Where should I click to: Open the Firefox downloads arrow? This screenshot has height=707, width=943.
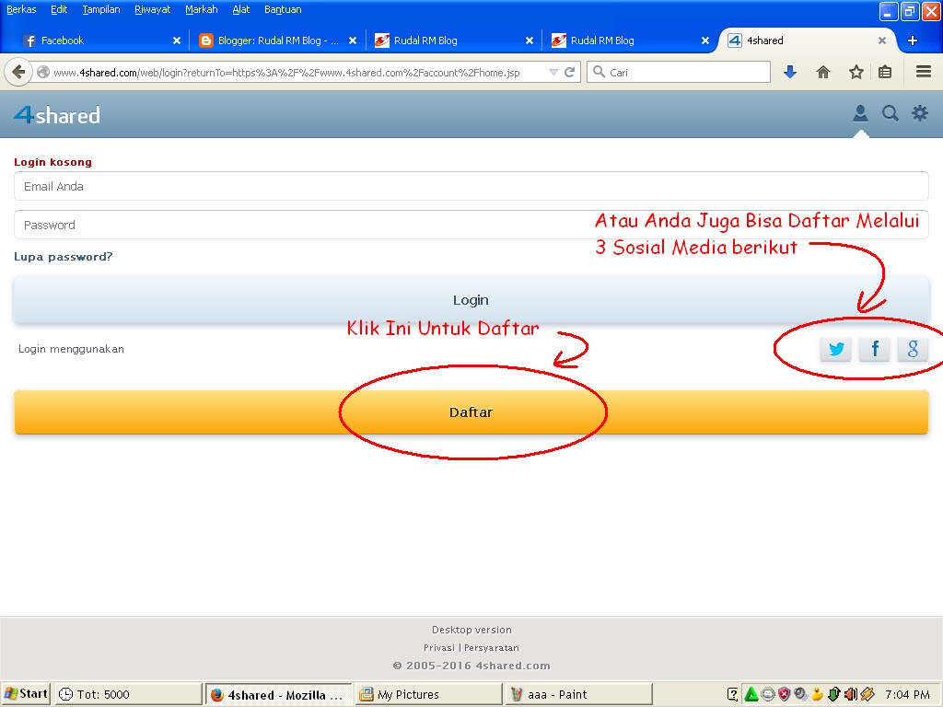(x=789, y=72)
